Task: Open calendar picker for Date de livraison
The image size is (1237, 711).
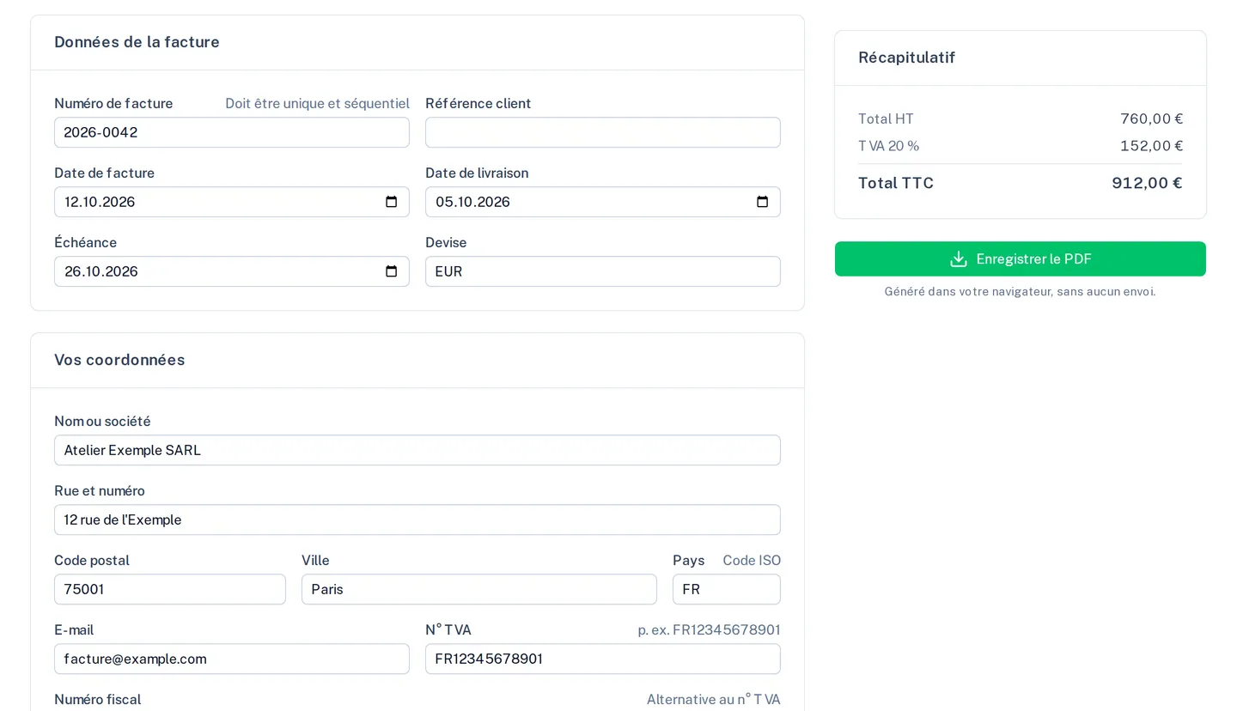Action: (763, 202)
